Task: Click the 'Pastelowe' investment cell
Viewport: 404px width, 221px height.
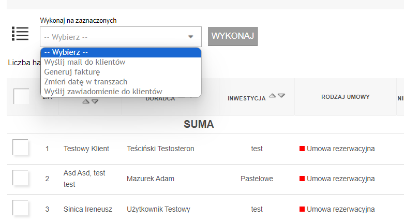Action: pyautogui.click(x=257, y=179)
